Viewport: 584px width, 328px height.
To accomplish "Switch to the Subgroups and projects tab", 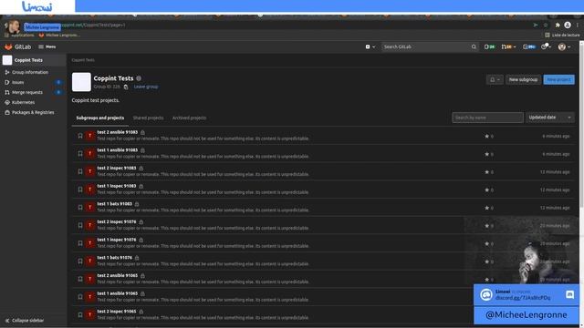I will (x=99, y=118).
